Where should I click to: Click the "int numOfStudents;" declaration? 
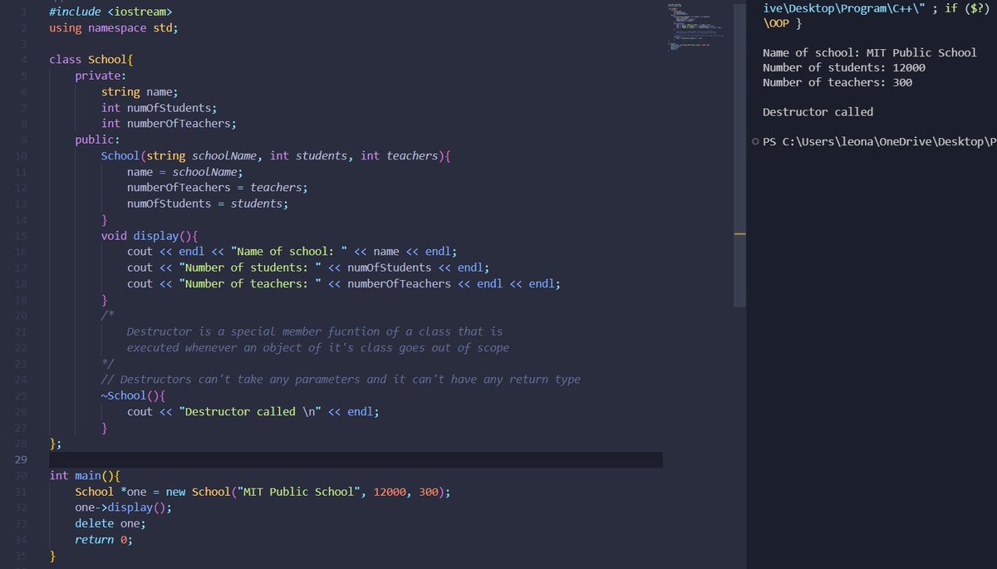[x=159, y=107]
